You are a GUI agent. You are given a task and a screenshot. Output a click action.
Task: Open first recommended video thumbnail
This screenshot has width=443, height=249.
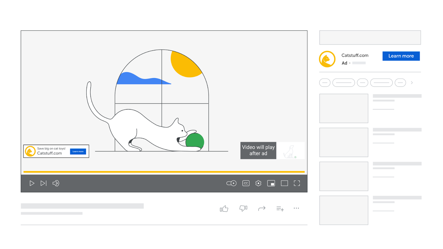click(x=344, y=108)
